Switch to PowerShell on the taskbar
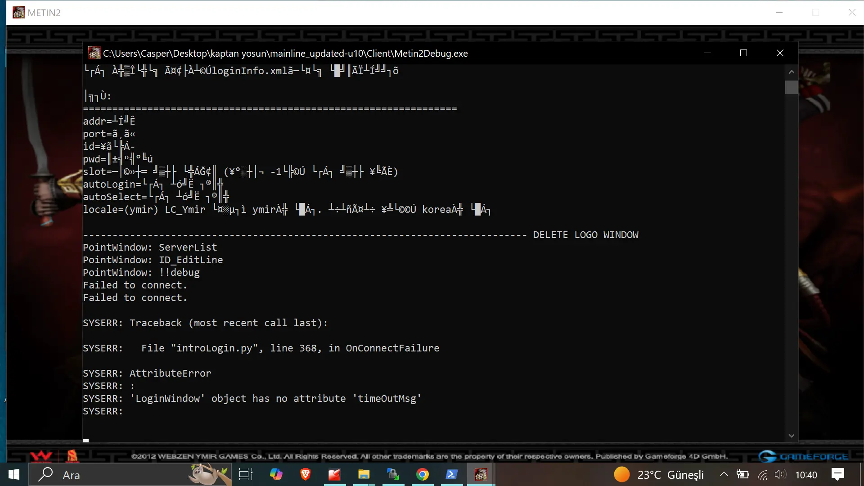 point(451,475)
